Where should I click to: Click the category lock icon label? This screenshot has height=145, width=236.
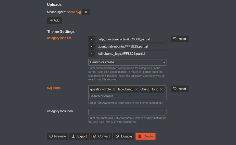60,111
